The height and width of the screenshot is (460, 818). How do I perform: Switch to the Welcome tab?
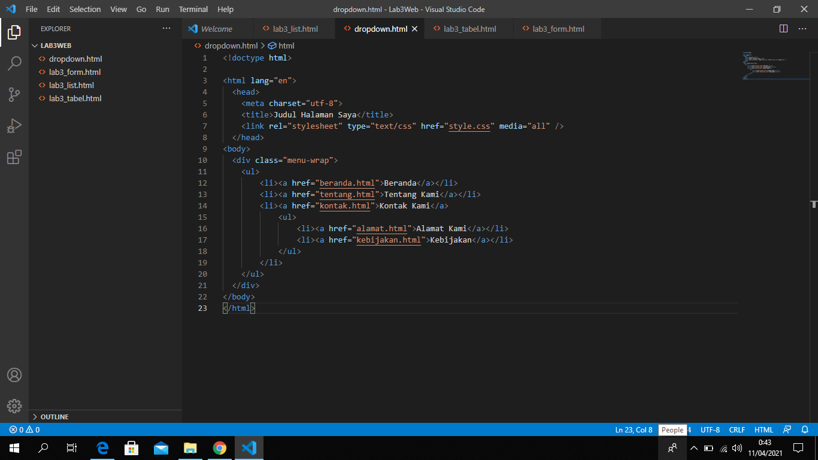pos(216,29)
